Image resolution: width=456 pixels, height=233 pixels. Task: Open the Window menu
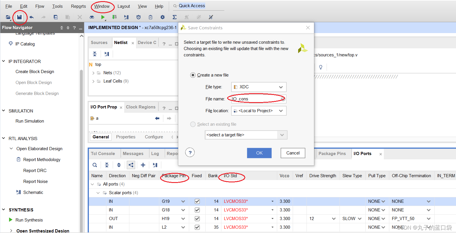tap(102, 6)
